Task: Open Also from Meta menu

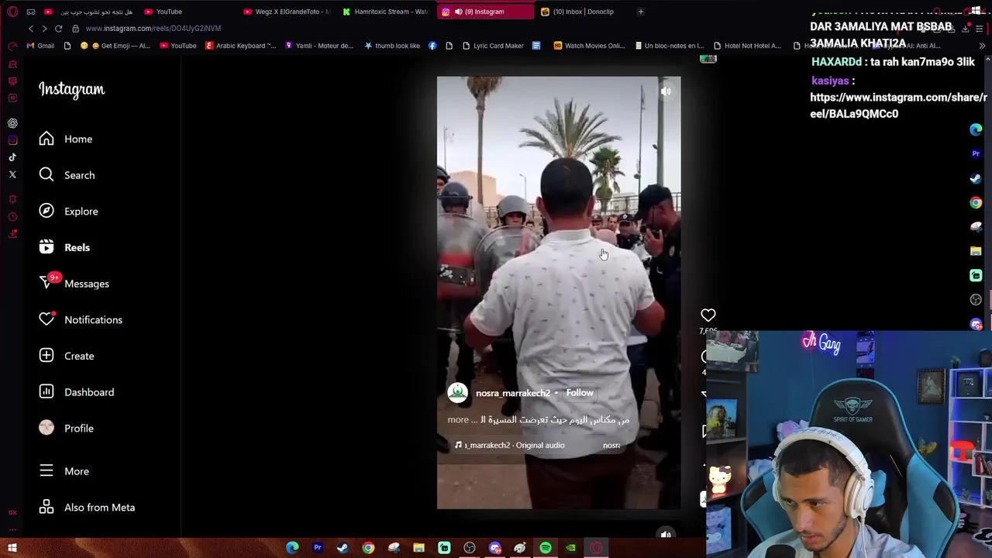Action: [87, 508]
